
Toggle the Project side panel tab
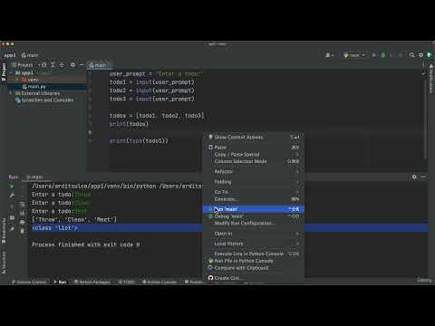point(4,72)
